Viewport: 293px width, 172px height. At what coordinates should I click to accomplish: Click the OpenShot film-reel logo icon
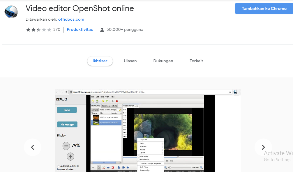(11, 12)
